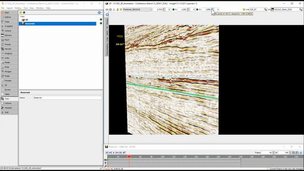Image resolution: width=304 pixels, height=171 pixels.
Task: Jump to first frame of animation
Action: click(106, 152)
